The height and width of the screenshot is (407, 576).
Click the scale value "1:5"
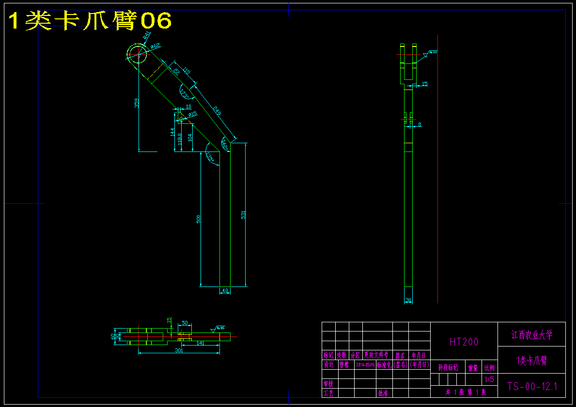pos(489,379)
